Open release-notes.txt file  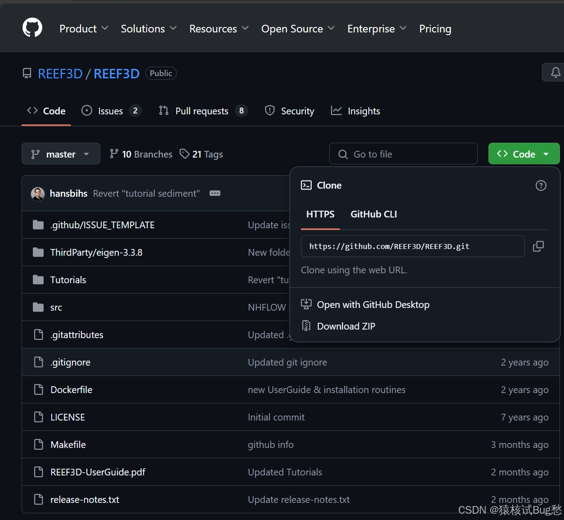tap(85, 499)
